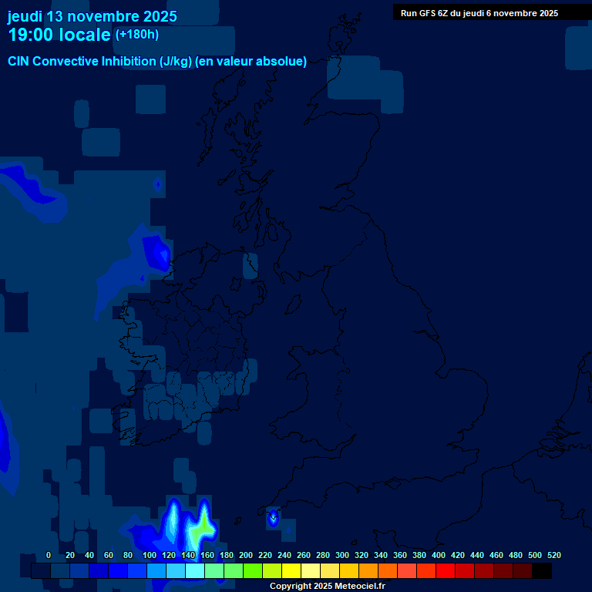Click the legend value "200"
Image resolution: width=592 pixels, height=592 pixels.
tap(245, 555)
